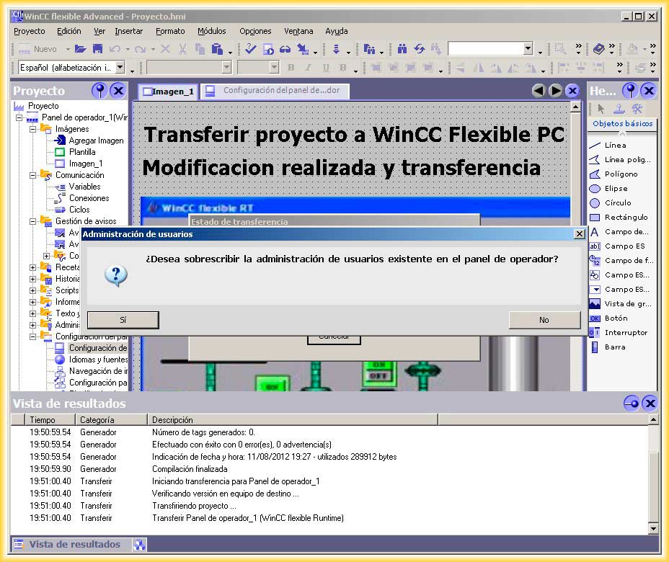Screen dimensions: 669x562
Task: Switch to the Imagen_1 tab
Action: point(168,92)
